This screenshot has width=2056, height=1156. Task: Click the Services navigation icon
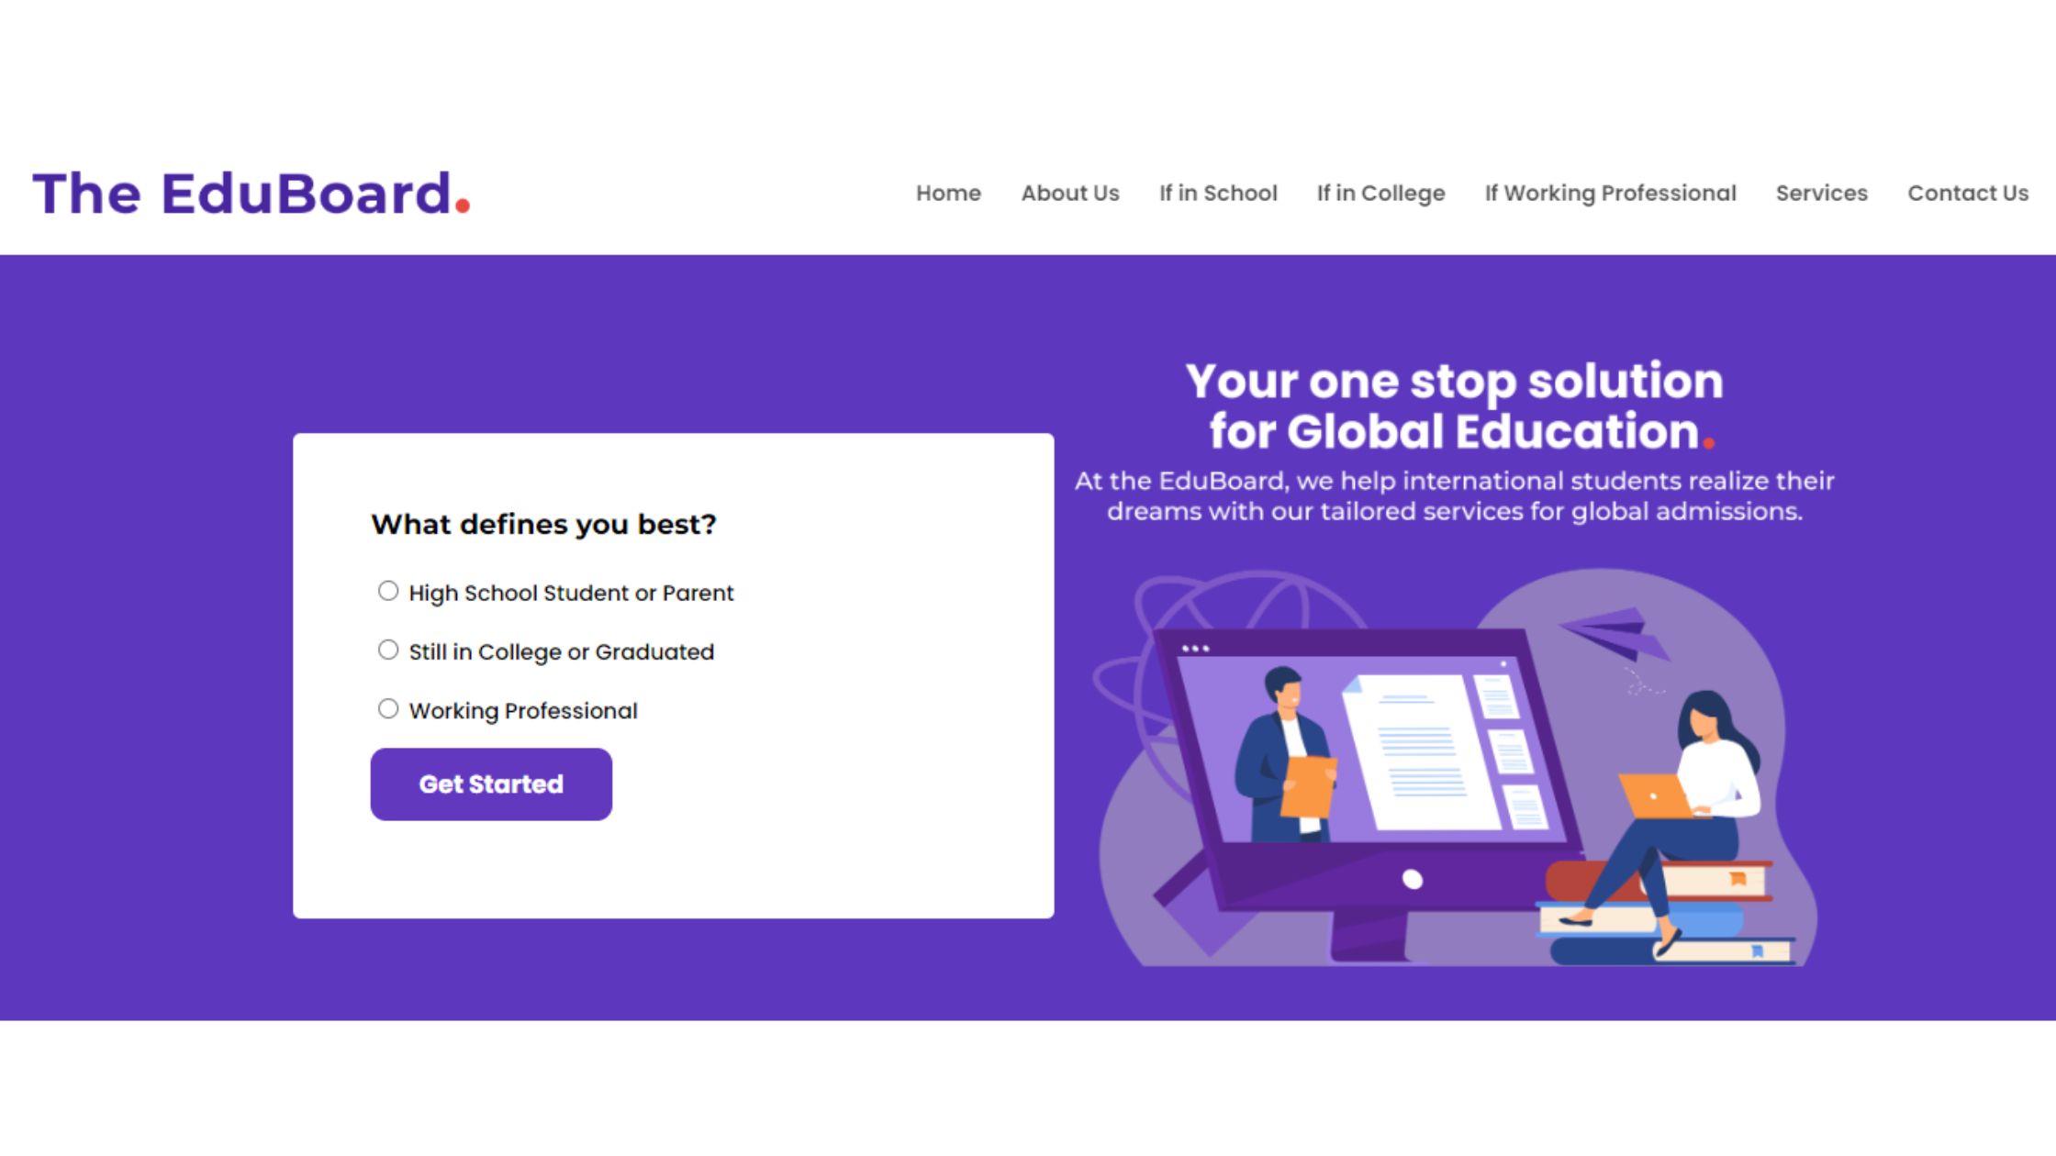pyautogui.click(x=1822, y=194)
